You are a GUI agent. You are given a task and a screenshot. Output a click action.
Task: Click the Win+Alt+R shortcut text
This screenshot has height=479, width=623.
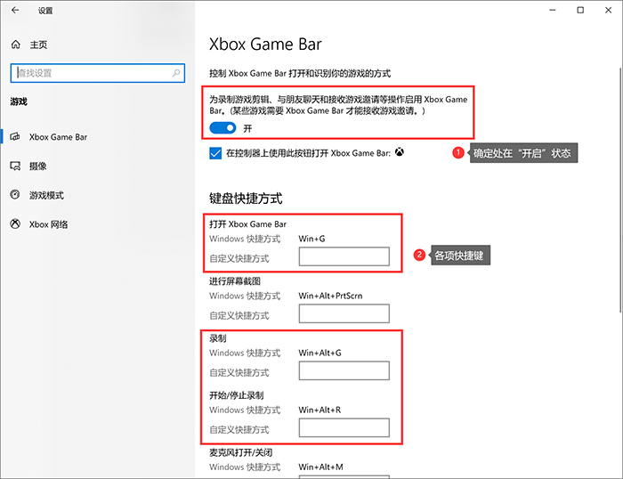320,410
